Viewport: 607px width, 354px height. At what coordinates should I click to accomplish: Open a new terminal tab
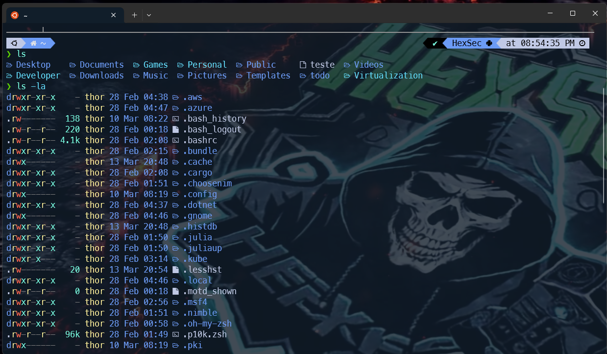click(134, 15)
